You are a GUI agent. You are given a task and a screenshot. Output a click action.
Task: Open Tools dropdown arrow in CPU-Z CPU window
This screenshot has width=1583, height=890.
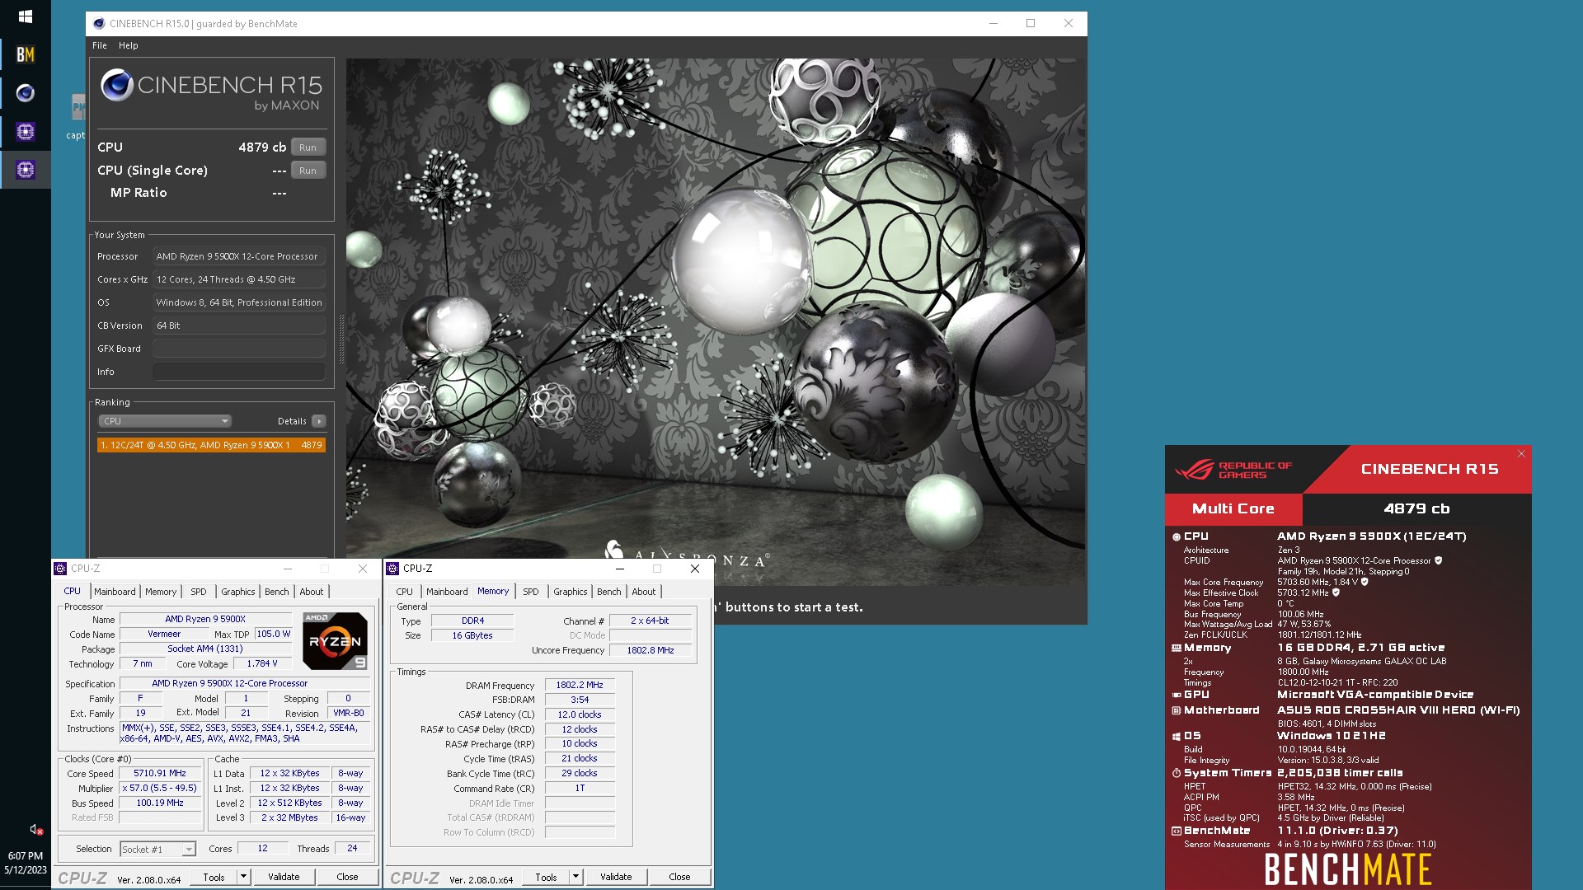[x=243, y=877]
